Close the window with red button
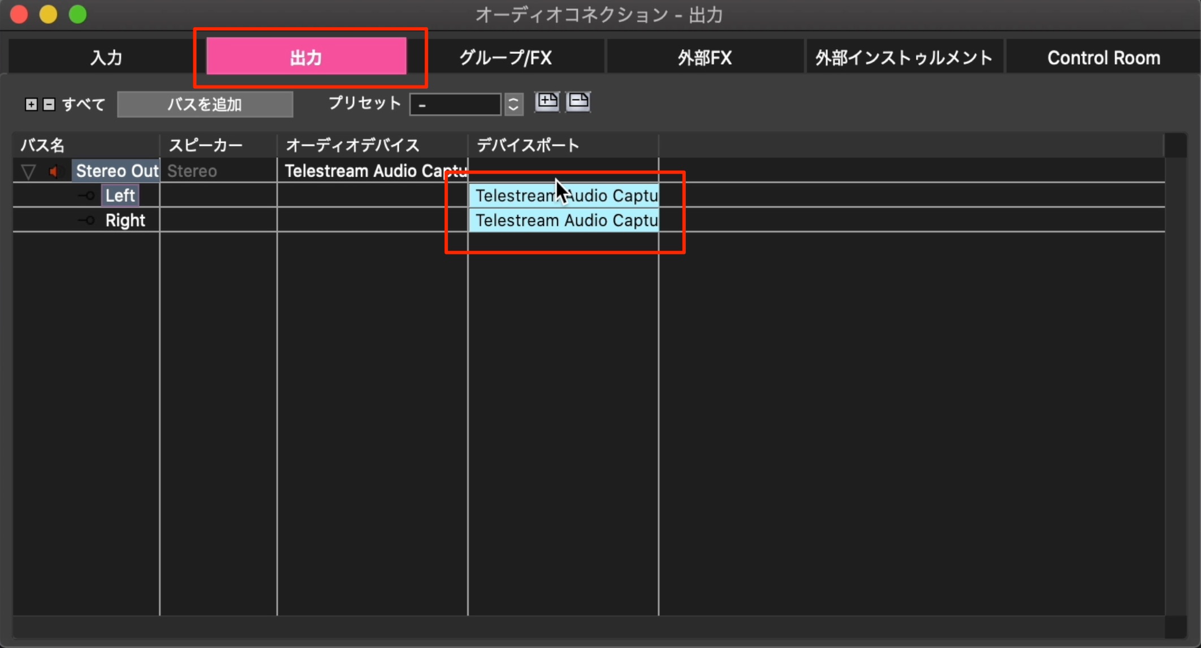The width and height of the screenshot is (1201, 648). (x=19, y=14)
